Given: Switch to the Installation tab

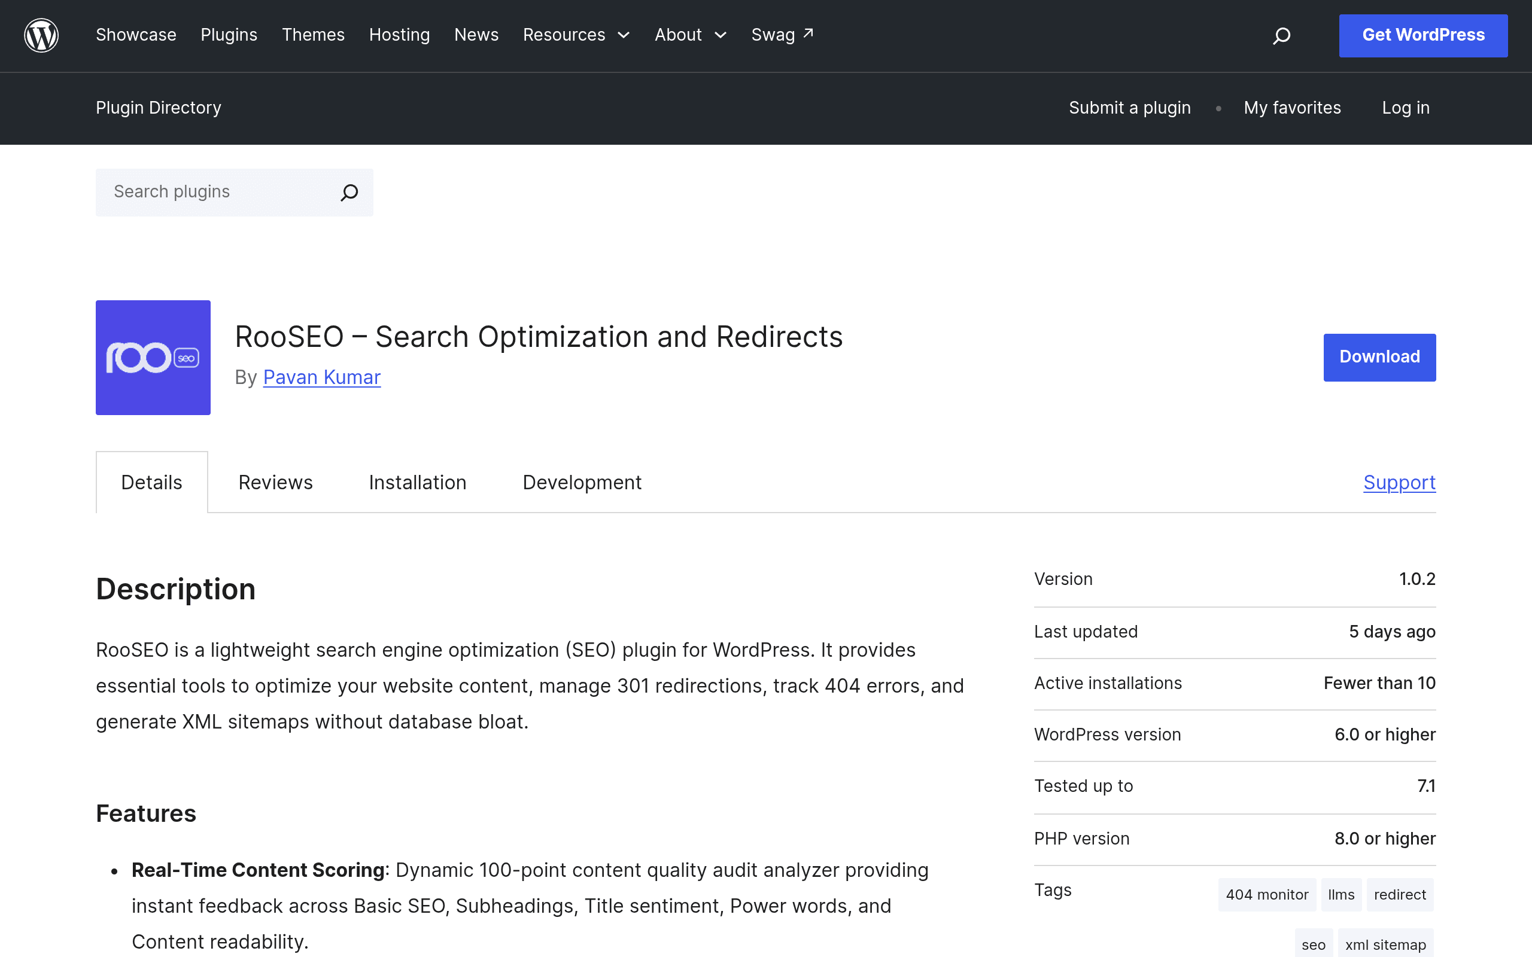Looking at the screenshot, I should [x=418, y=482].
